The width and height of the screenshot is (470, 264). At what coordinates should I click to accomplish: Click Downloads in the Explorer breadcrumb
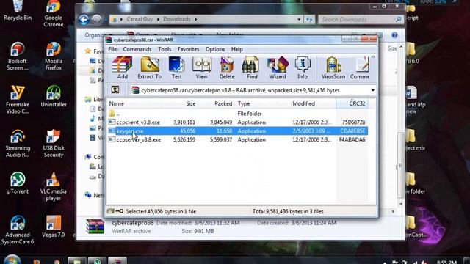coord(176,19)
